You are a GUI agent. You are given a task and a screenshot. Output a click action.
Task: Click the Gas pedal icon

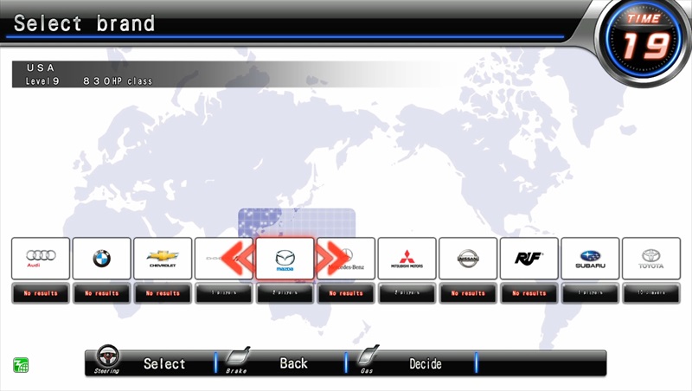click(368, 355)
